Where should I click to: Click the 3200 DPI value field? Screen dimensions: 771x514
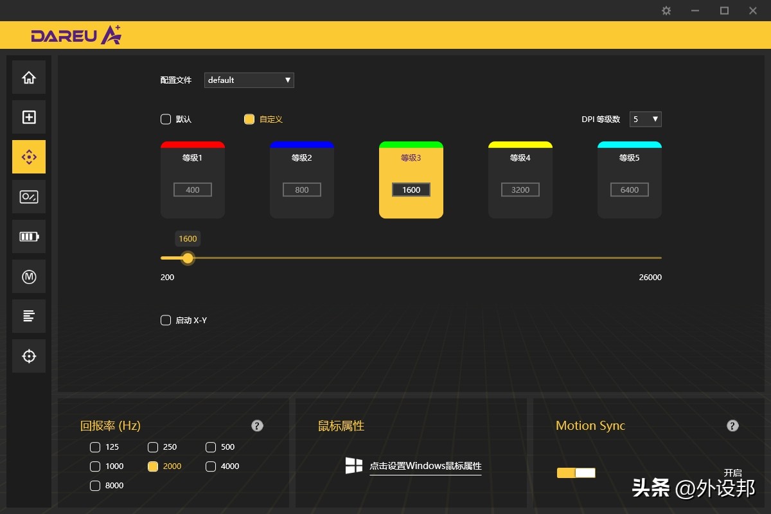pyautogui.click(x=520, y=190)
